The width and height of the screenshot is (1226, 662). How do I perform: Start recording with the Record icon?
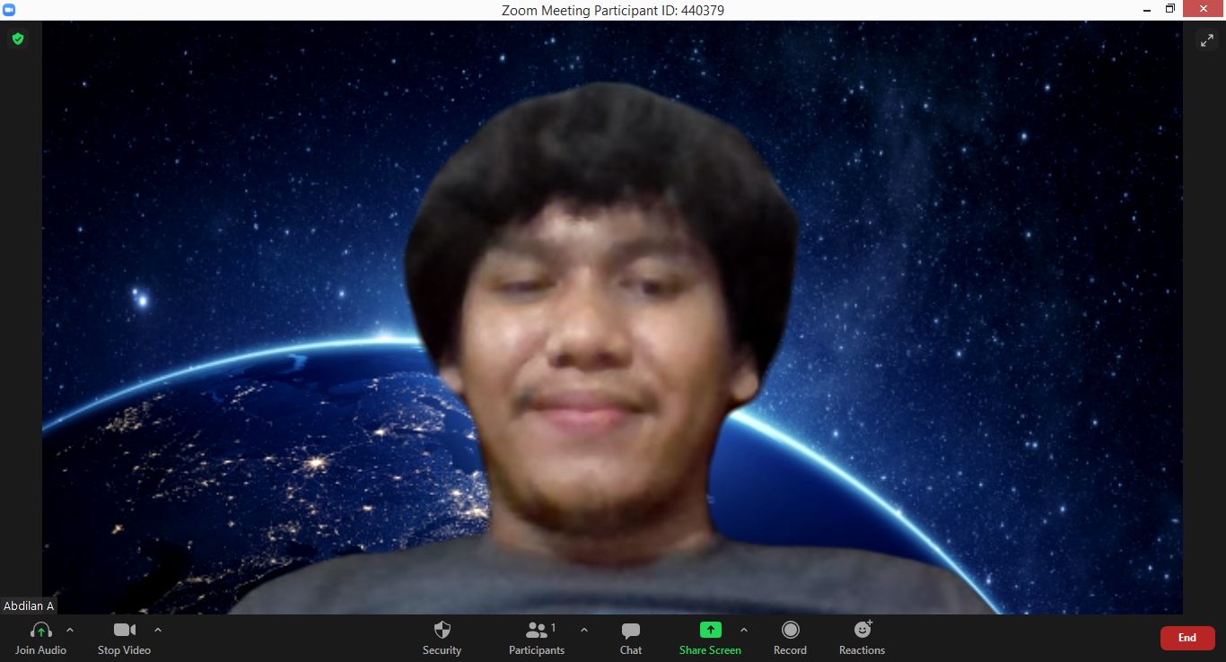[x=790, y=631]
